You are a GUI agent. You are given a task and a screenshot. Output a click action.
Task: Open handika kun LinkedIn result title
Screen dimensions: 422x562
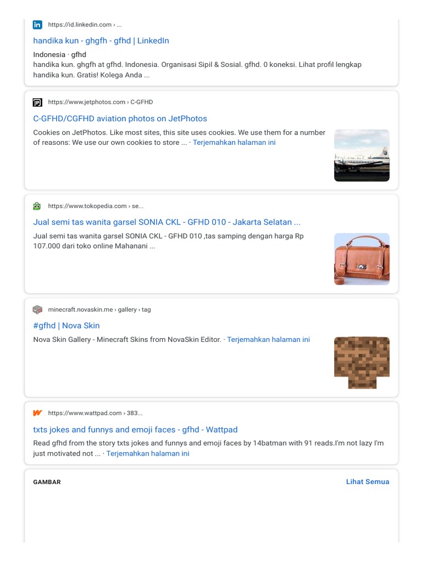(101, 41)
